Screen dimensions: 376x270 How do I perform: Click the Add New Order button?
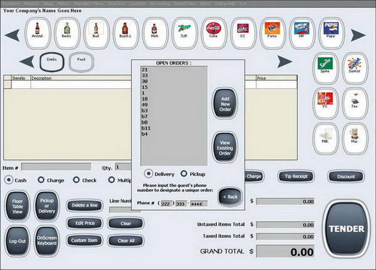[x=225, y=104]
